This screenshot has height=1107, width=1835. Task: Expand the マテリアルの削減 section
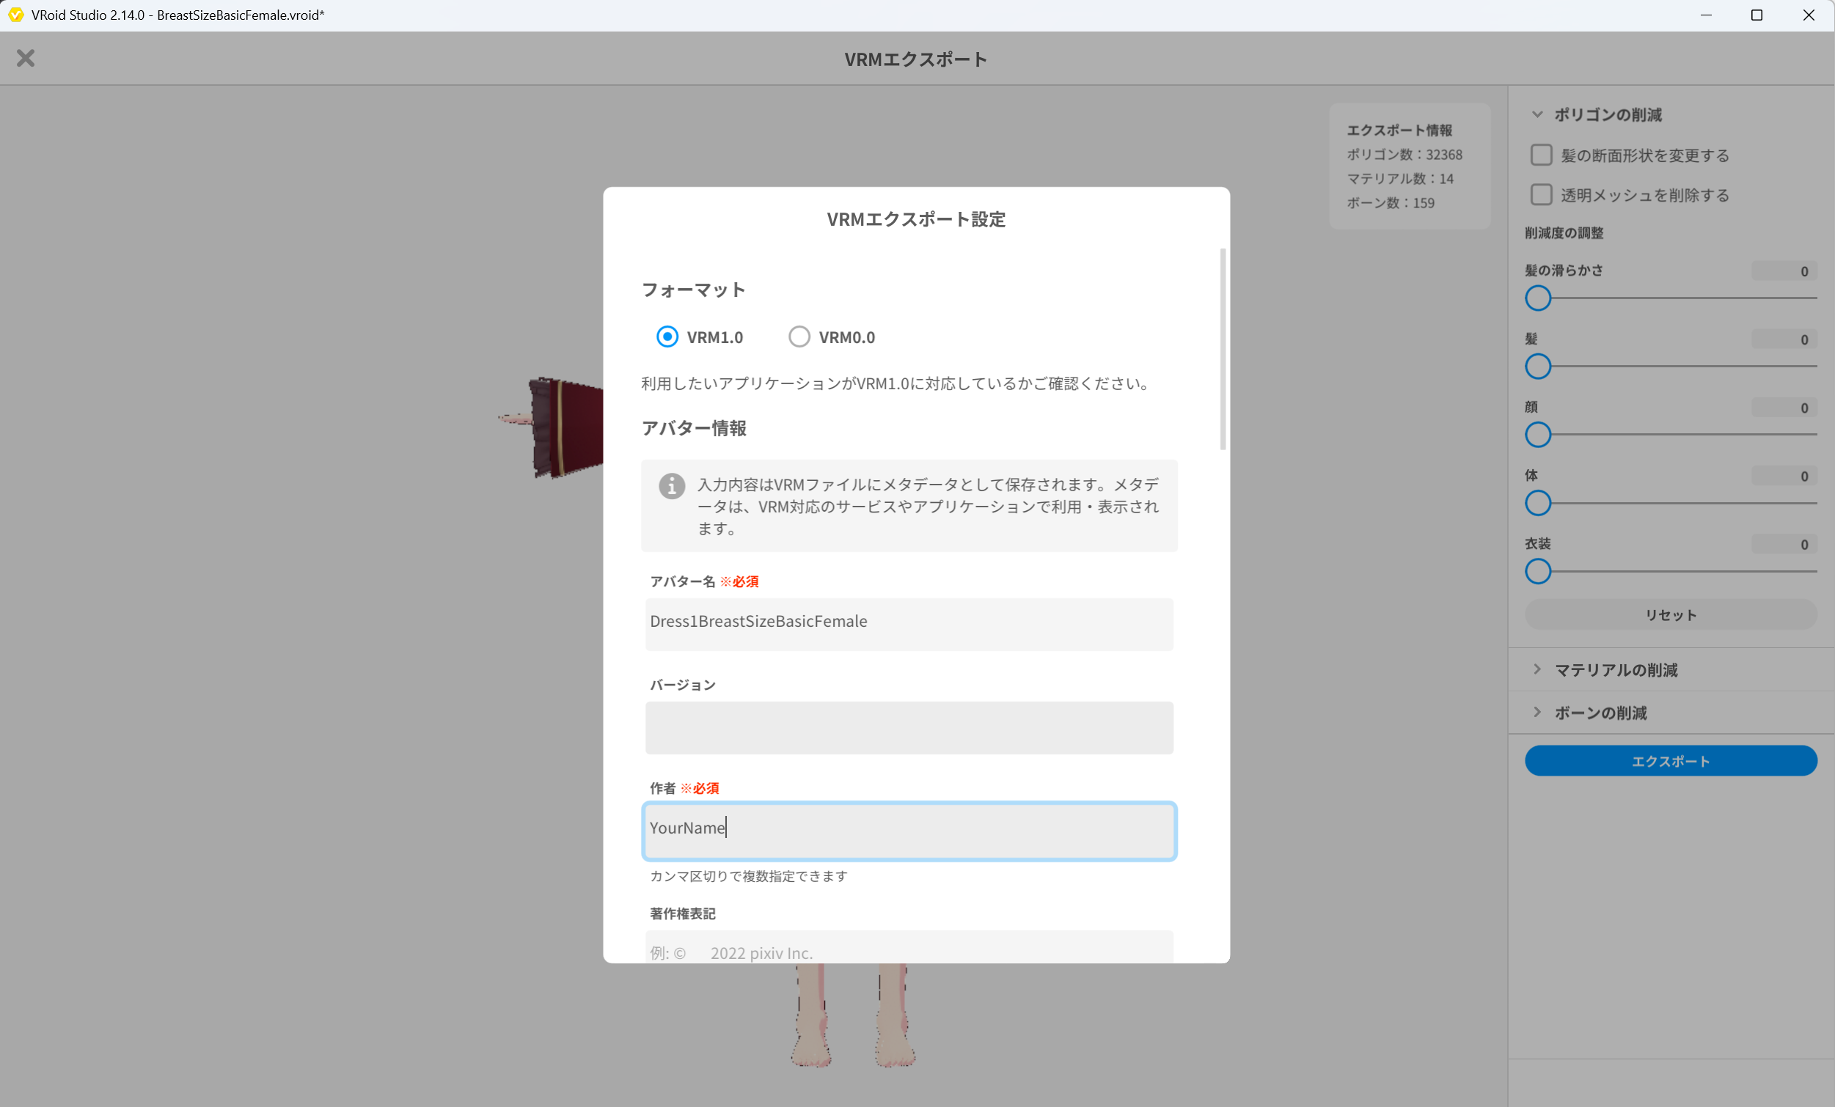(x=1537, y=669)
